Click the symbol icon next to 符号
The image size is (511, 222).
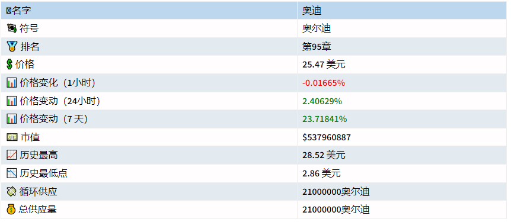pos(12,28)
